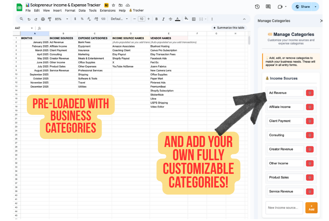Image resolution: width=329 pixels, height=221 pixels.
Task: Edit the Consulting name field
Action: coord(285,135)
